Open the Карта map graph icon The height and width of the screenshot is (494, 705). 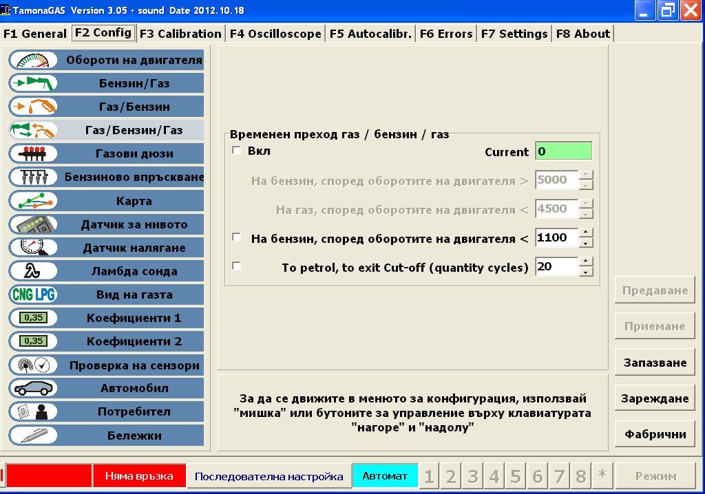tap(33, 201)
